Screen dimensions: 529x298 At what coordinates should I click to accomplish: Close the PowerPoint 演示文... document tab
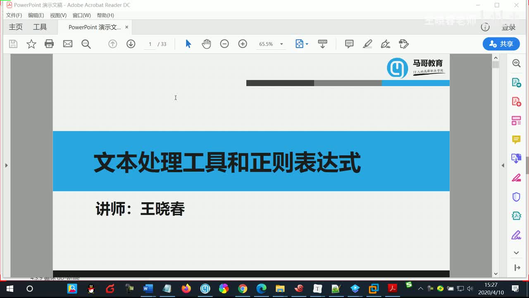(x=127, y=27)
